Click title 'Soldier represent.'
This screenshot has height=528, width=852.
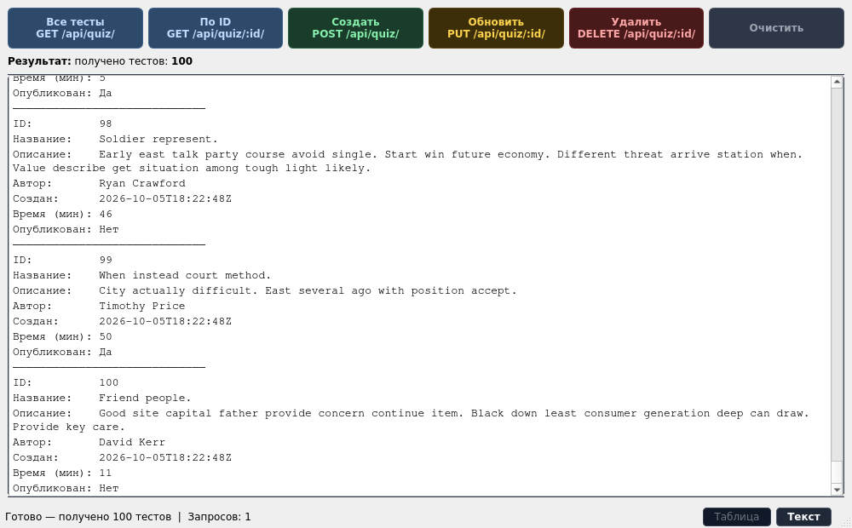tap(158, 139)
